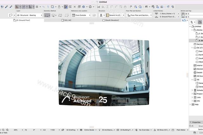203x135 pixels.
Task: Click the Floor Plan settings icon
Action: pos(135,7)
